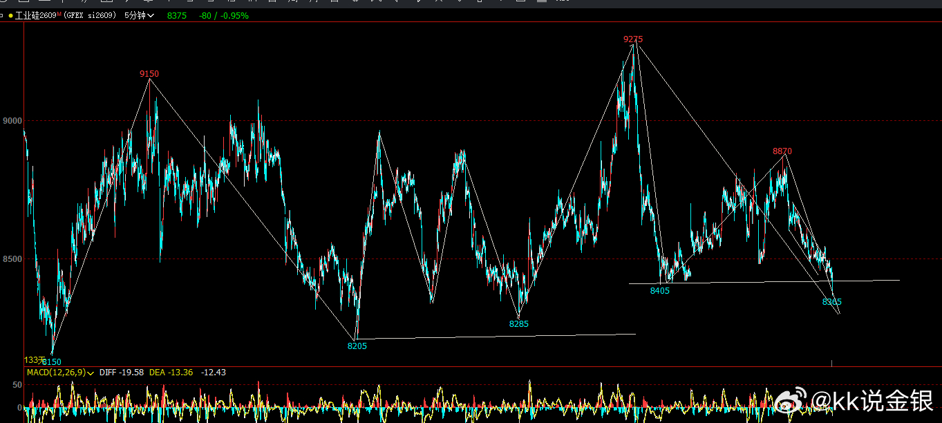Image resolution: width=942 pixels, height=423 pixels.
Task: Click the DIFF -19.58 readout
Action: coord(122,373)
